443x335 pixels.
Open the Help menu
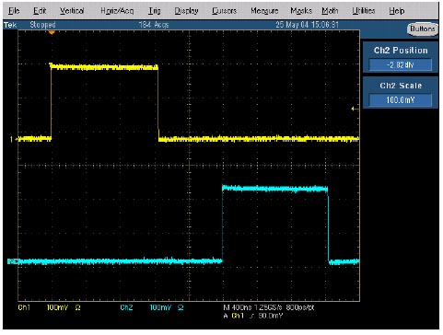click(x=397, y=11)
